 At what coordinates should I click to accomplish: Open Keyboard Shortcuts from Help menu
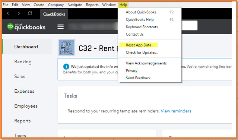(x=150, y=27)
